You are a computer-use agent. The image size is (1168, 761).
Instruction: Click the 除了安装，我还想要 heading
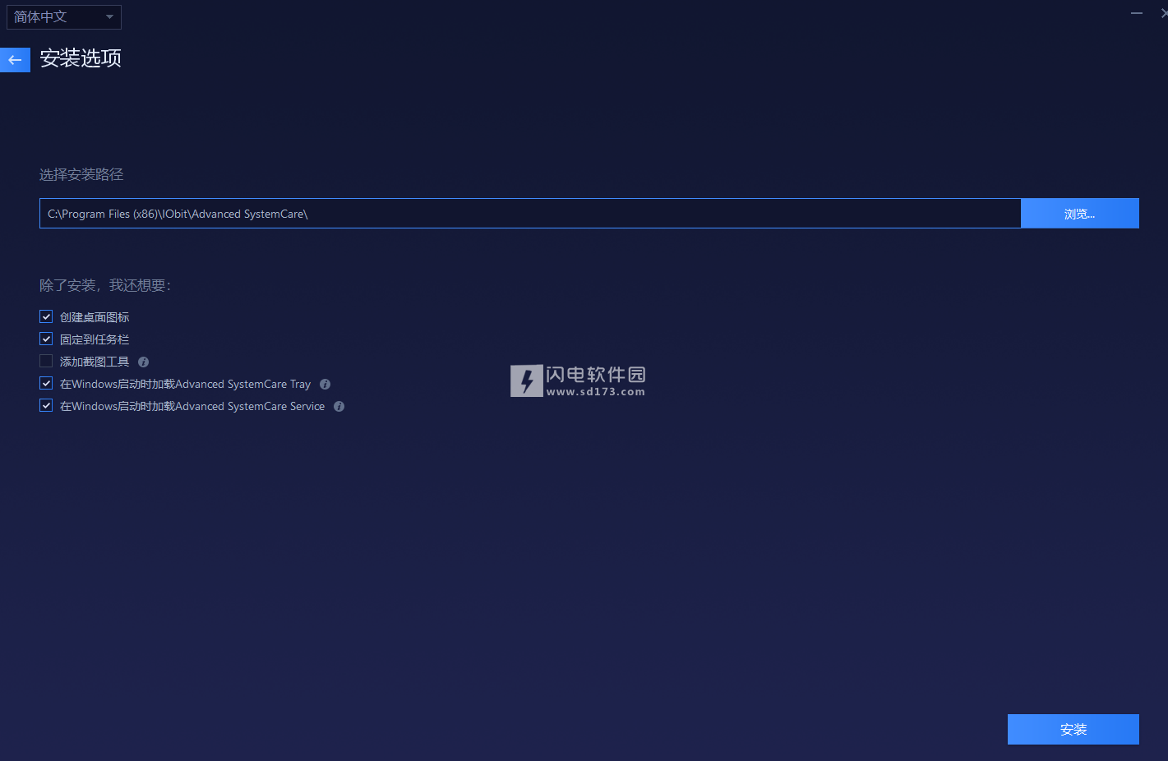pyautogui.click(x=105, y=285)
